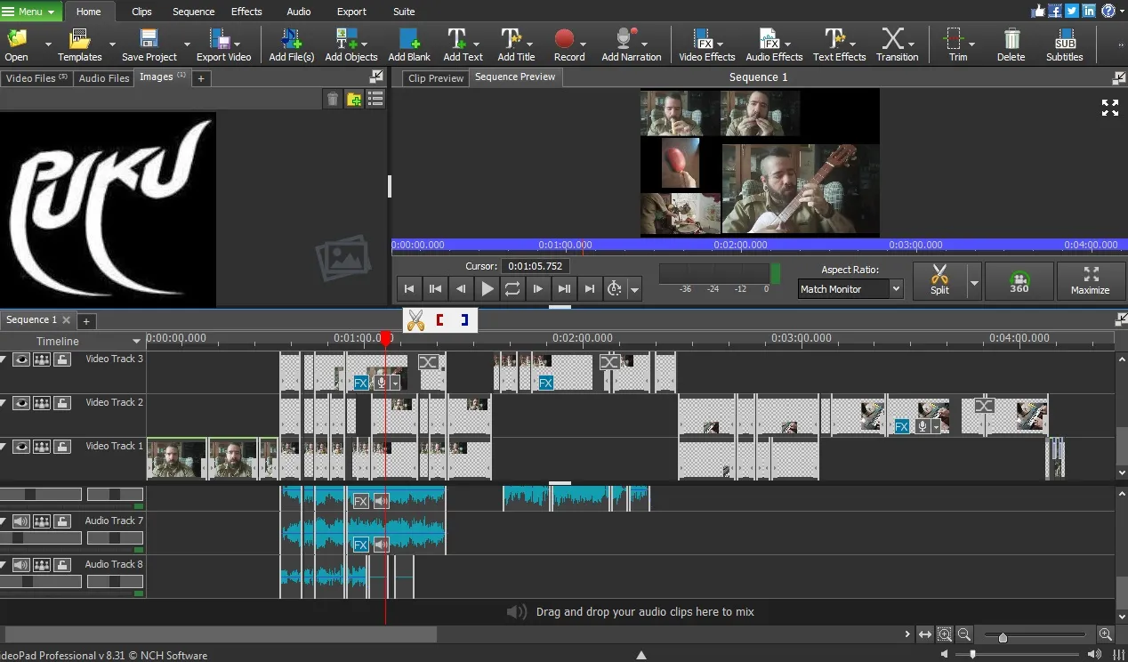Open the Timeline view mode dropdown
Viewport: 1128px width, 662px height.
point(136,342)
